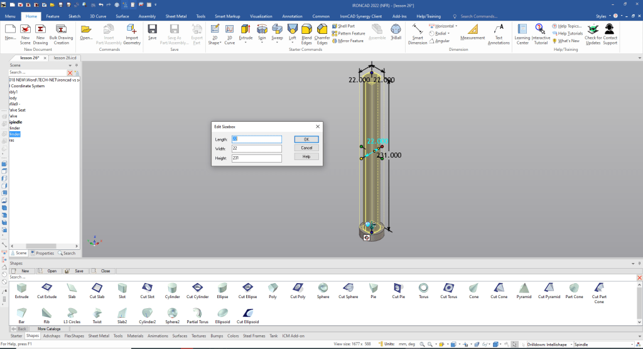The width and height of the screenshot is (643, 349).
Task: Click Cancel in the Edit Sizebox dialog
Action: tap(306, 148)
